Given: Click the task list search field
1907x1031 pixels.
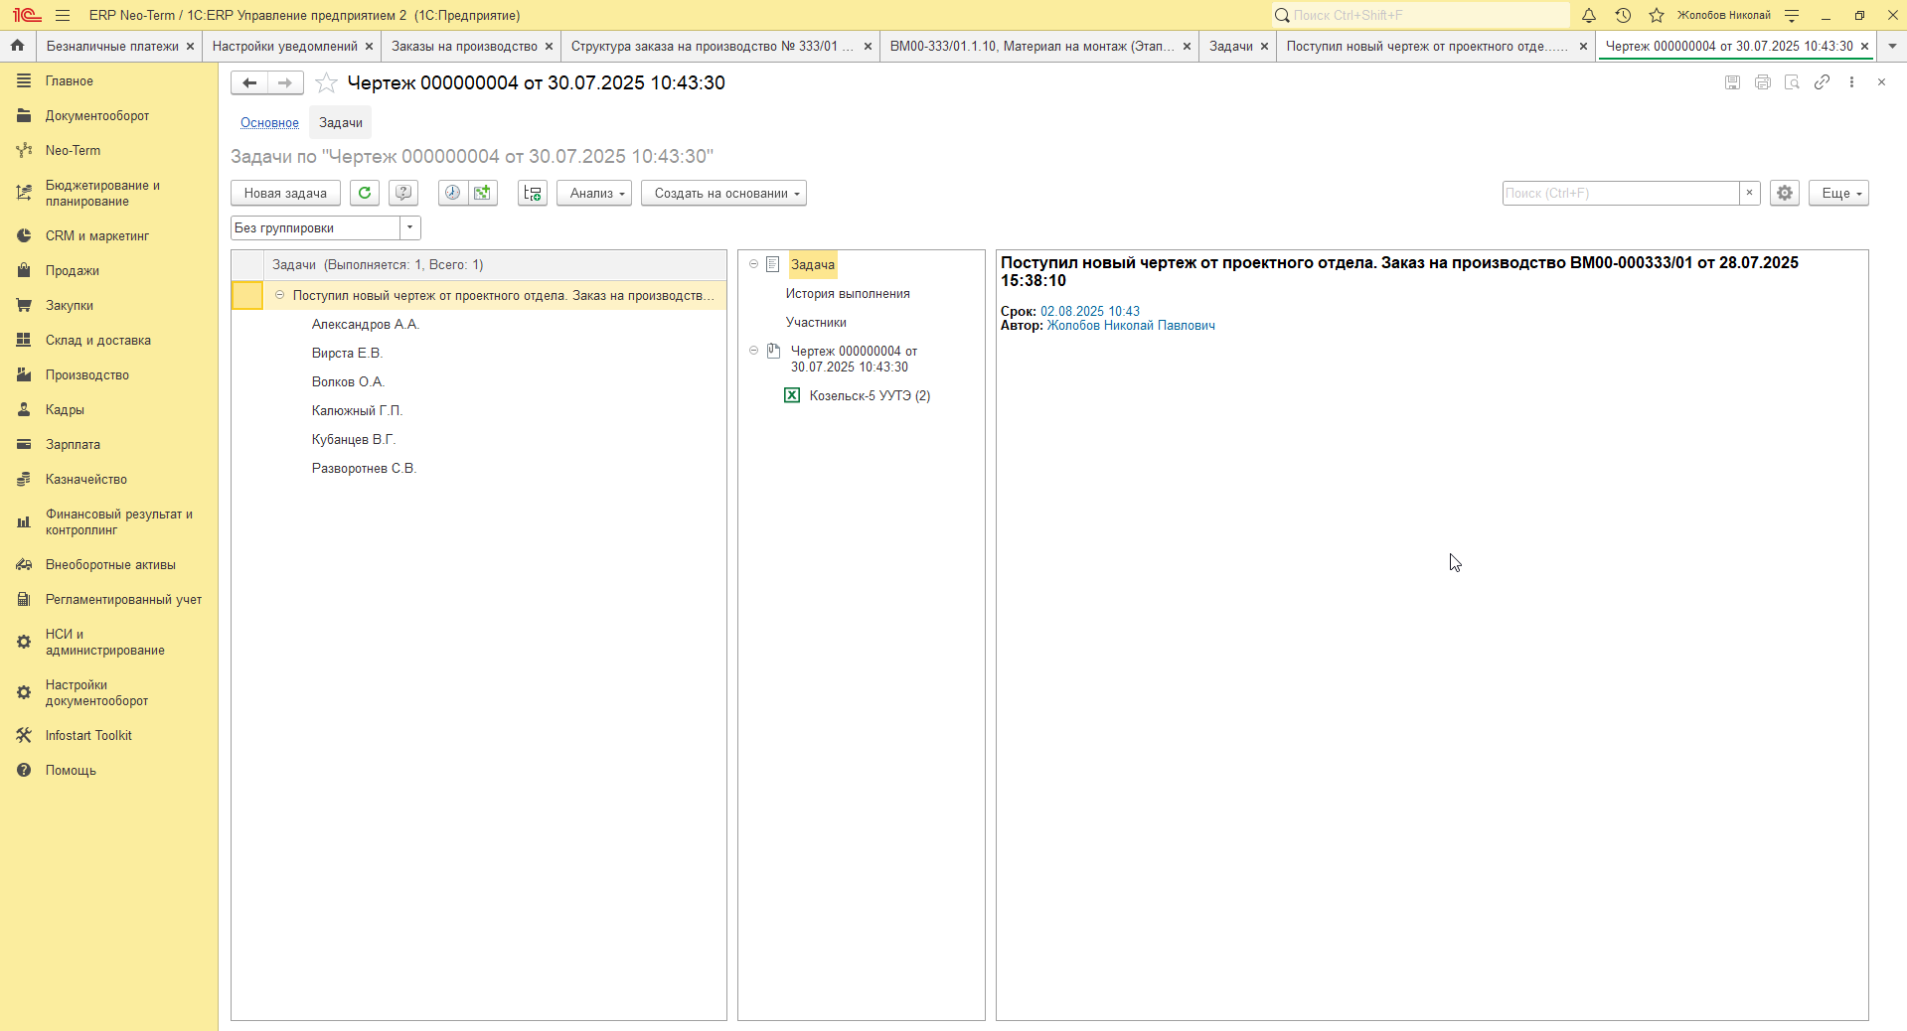Looking at the screenshot, I should click(1621, 193).
